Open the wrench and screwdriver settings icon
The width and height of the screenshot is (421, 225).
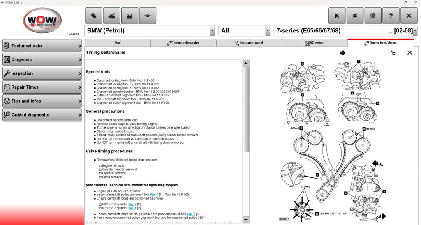coord(337,16)
